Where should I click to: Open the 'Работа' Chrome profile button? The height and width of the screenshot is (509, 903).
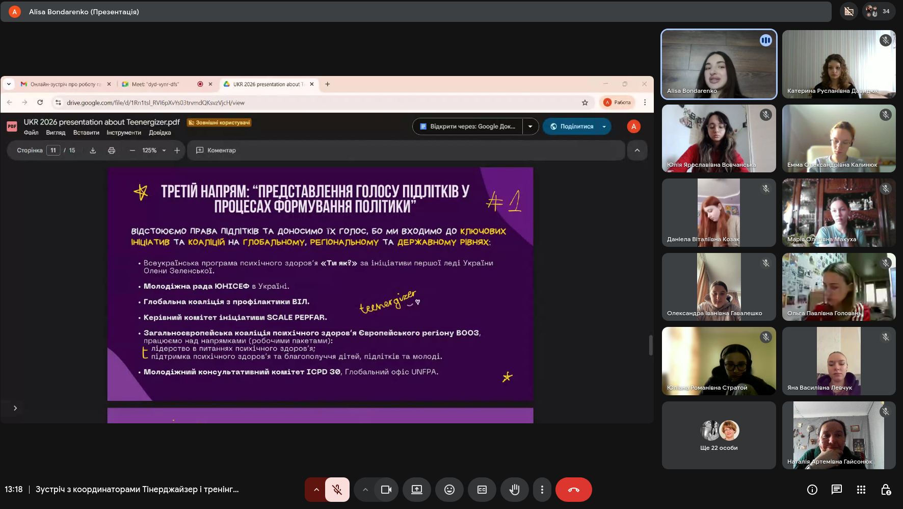[617, 103]
